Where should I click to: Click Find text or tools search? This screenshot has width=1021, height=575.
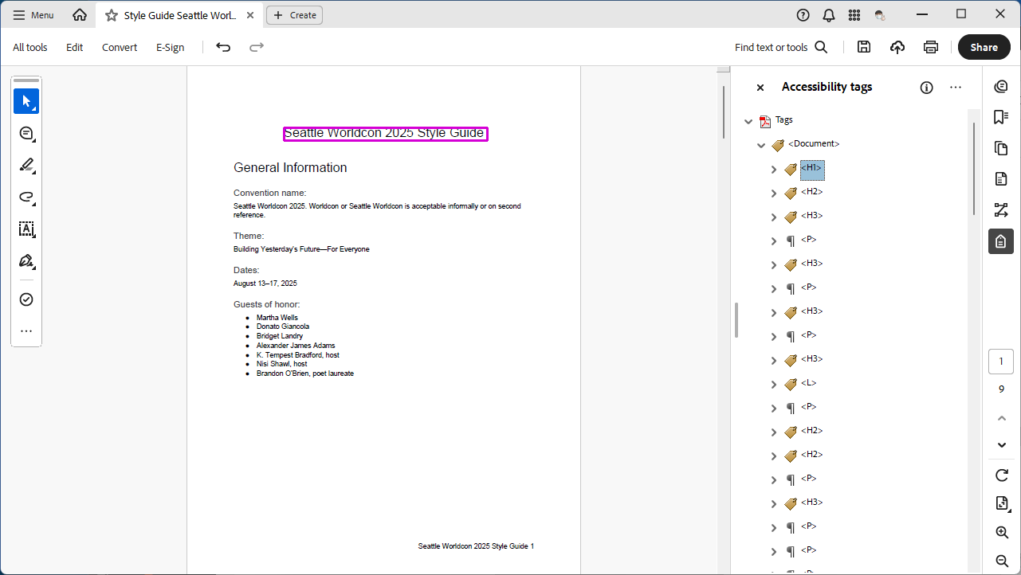tap(781, 48)
